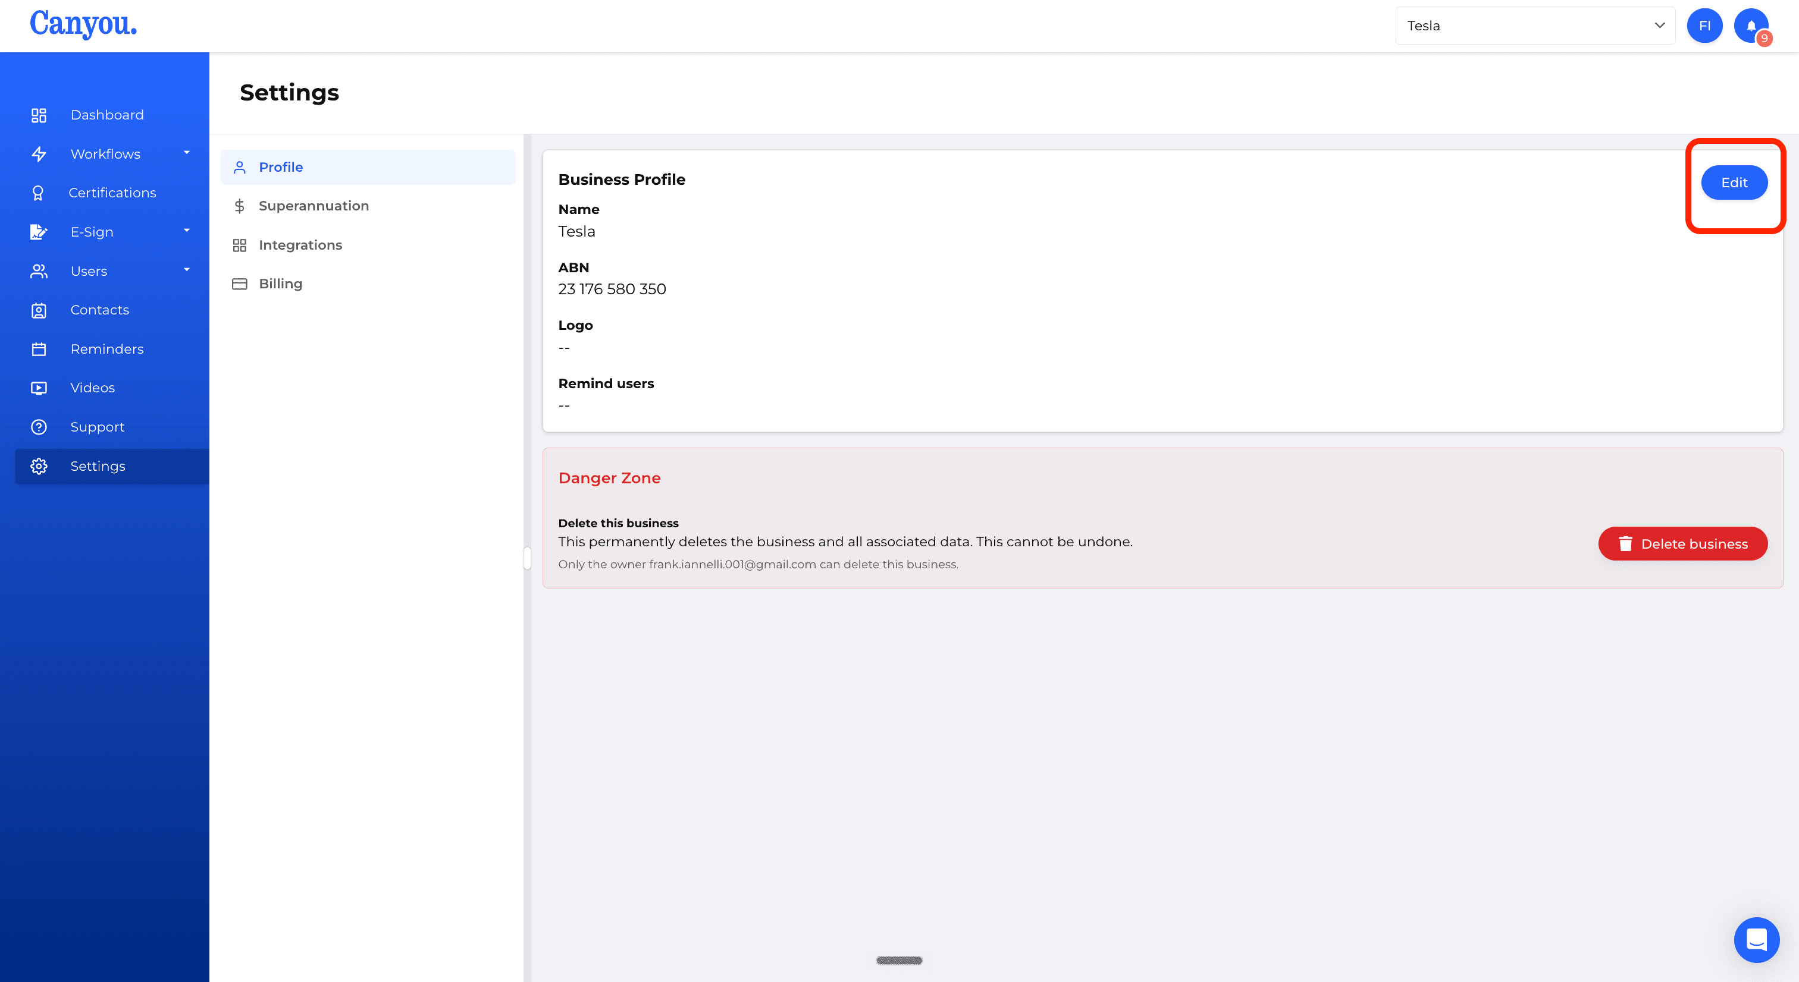Switch to Billing settings tab
Image resolution: width=1799 pixels, height=982 pixels.
click(x=368, y=284)
